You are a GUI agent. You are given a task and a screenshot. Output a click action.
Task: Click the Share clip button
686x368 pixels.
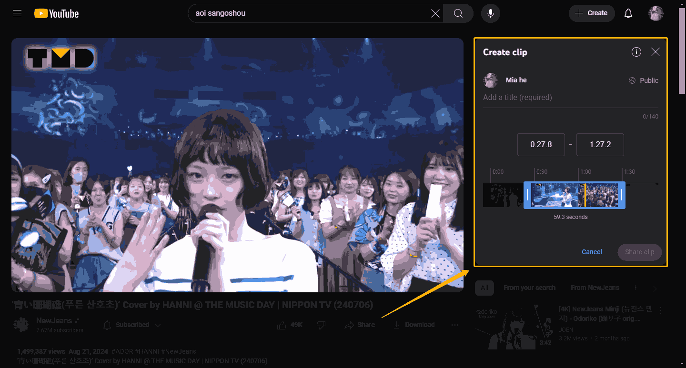click(x=639, y=252)
